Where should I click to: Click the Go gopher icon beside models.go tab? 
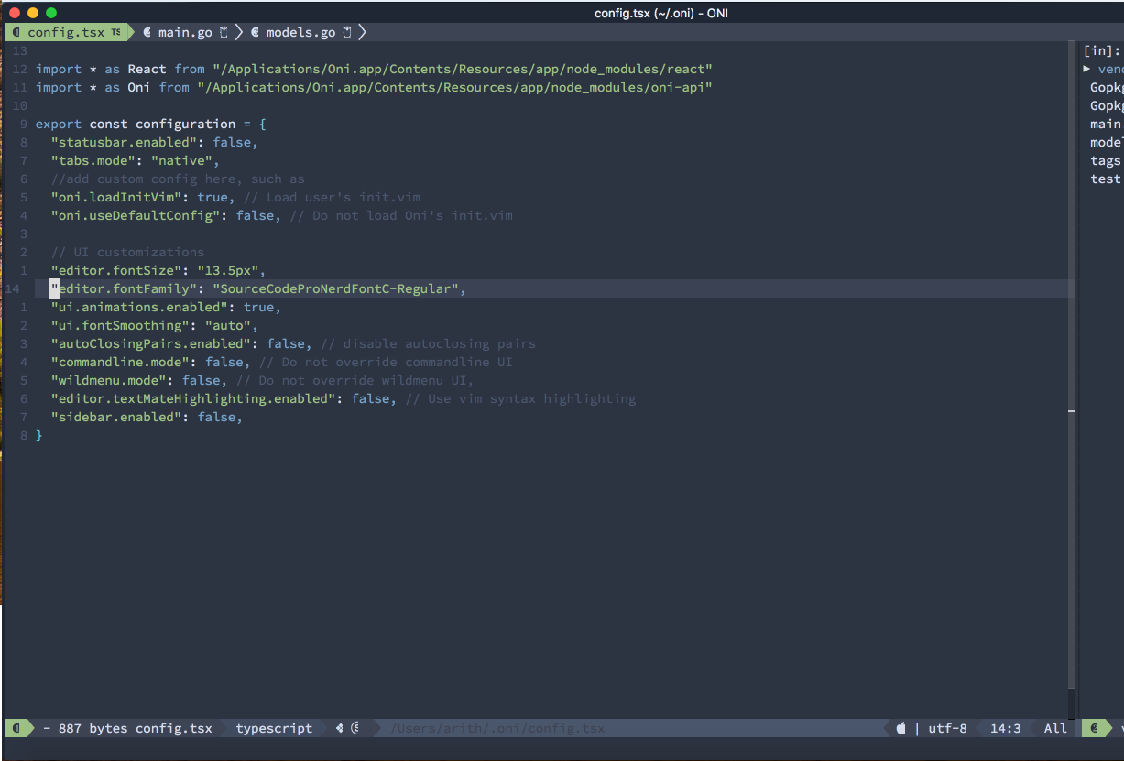pyautogui.click(x=256, y=32)
